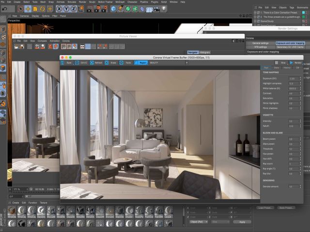The width and height of the screenshot is (310, 232).
Task: Open the viewport Display menu
Action: tap(35, 16)
